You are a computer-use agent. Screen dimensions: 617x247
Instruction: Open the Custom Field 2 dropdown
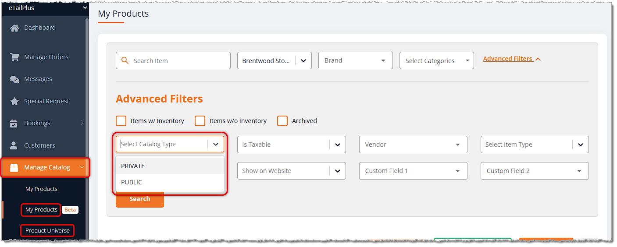click(x=535, y=171)
